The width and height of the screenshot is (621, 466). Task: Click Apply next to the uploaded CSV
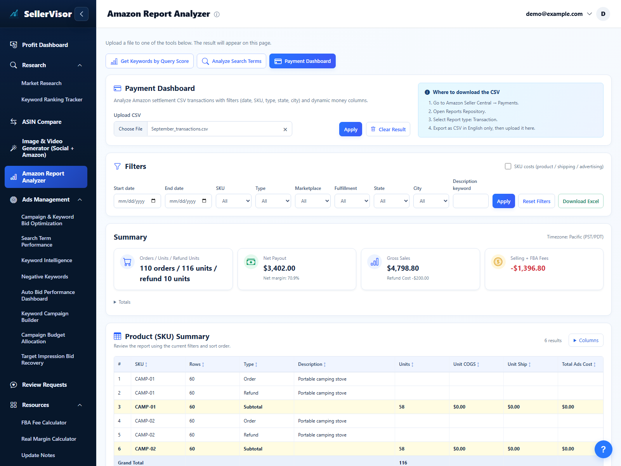(350, 129)
